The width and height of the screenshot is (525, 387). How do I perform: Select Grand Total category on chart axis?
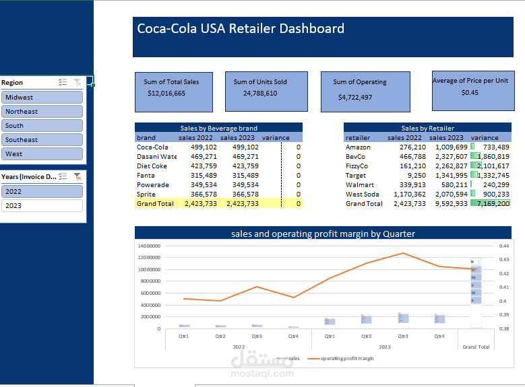(476, 347)
